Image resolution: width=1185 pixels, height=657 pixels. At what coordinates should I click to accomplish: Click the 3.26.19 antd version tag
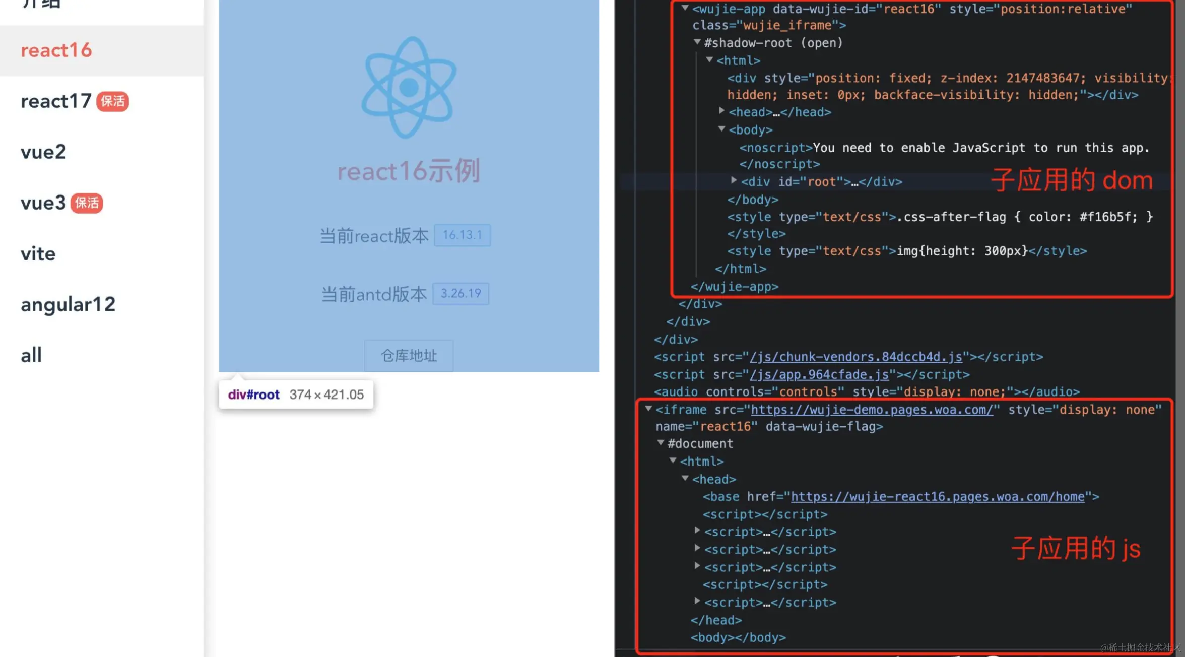coord(460,293)
